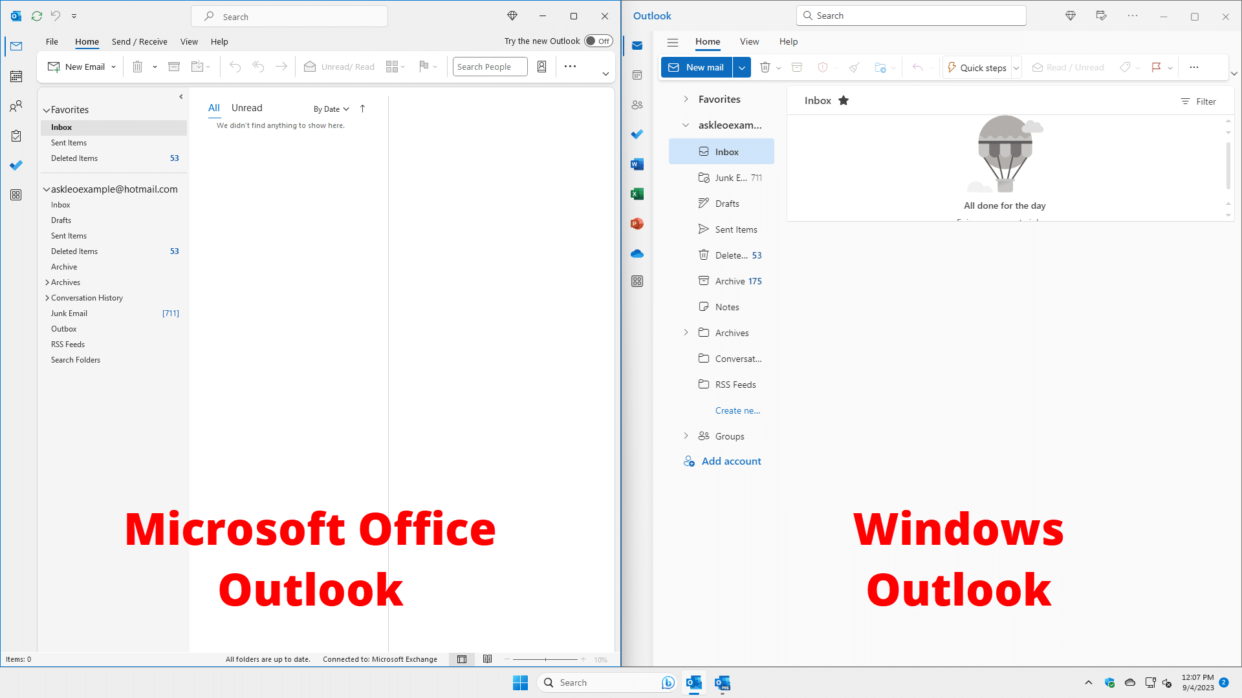Open New Email dropdown arrow in Office Outlook
Viewport: 1242px width, 698px height.
(x=113, y=67)
